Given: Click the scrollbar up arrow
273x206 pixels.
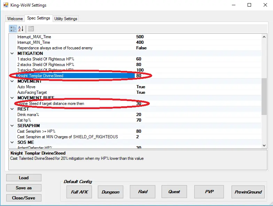Looking at the screenshot, I should coord(264,37).
